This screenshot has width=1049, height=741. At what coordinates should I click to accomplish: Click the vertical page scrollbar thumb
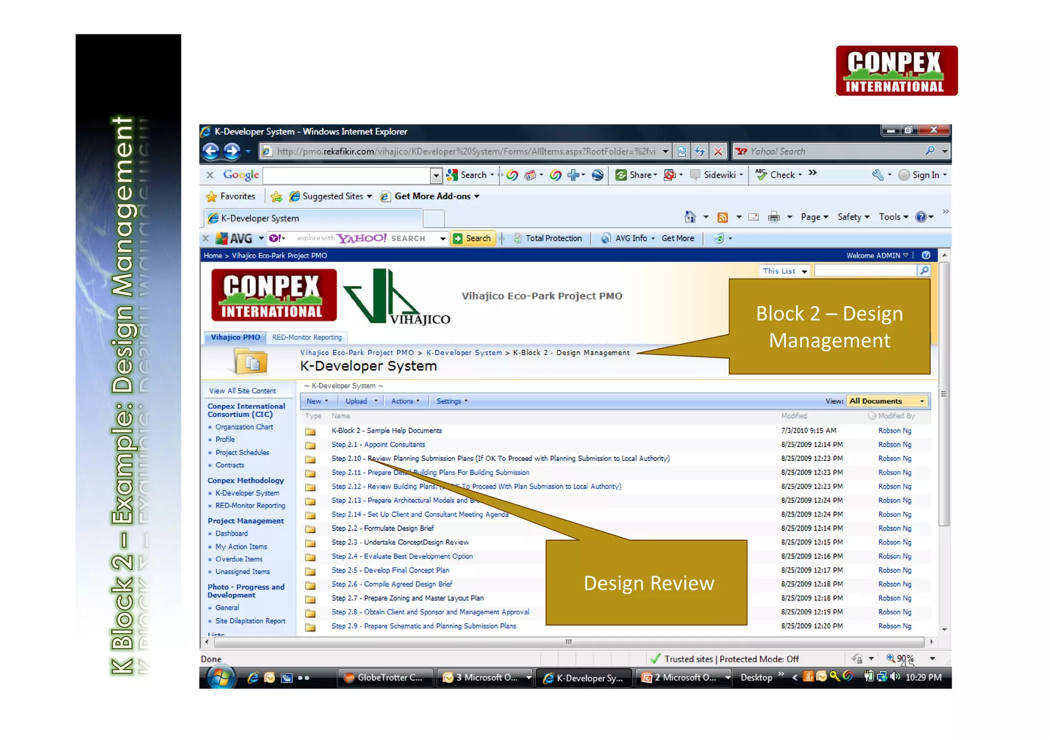(944, 393)
